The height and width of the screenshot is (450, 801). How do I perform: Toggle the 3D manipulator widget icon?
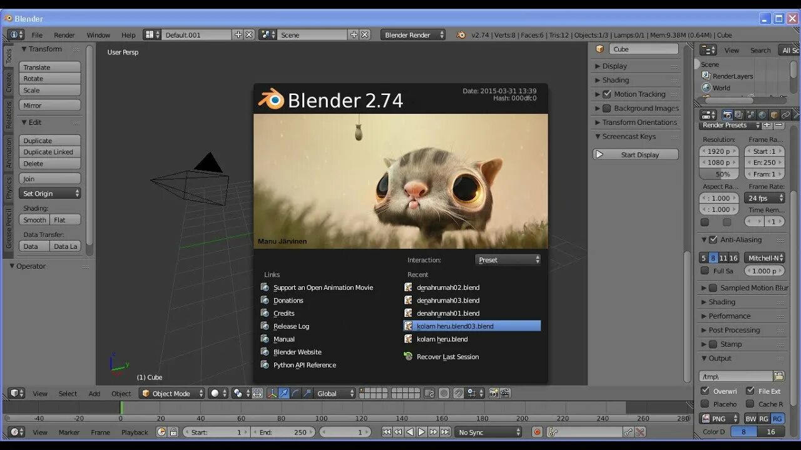272,393
